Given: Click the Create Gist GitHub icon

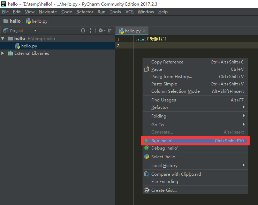Looking at the screenshot, I should [x=147, y=190].
